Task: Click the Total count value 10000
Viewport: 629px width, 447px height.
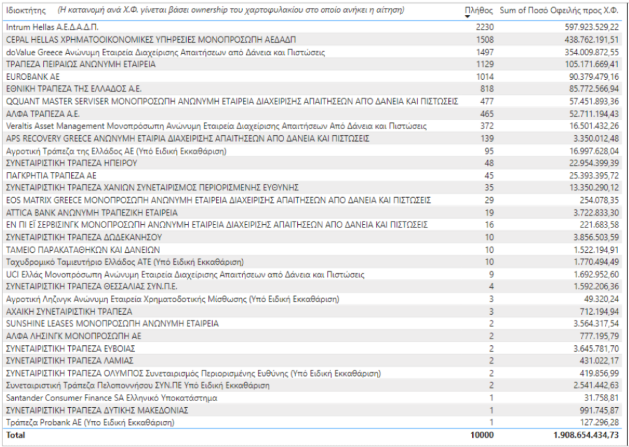Action: coord(482,435)
